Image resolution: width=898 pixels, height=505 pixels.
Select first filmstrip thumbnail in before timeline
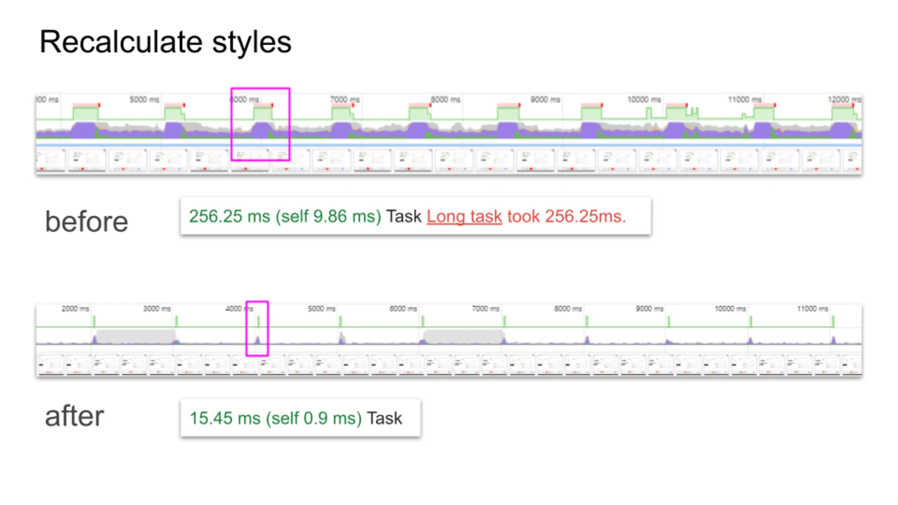(50, 160)
